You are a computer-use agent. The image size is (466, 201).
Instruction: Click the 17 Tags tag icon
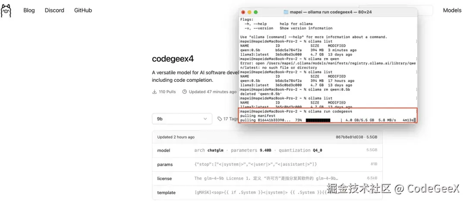220,119
